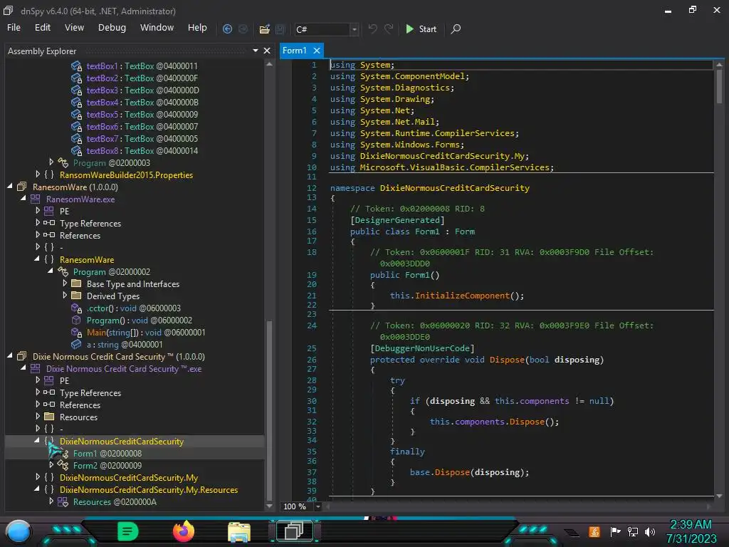The width and height of the screenshot is (729, 547).
Task: Expand the RansomWareBuilder2015.Properties namespace
Action: point(38,174)
